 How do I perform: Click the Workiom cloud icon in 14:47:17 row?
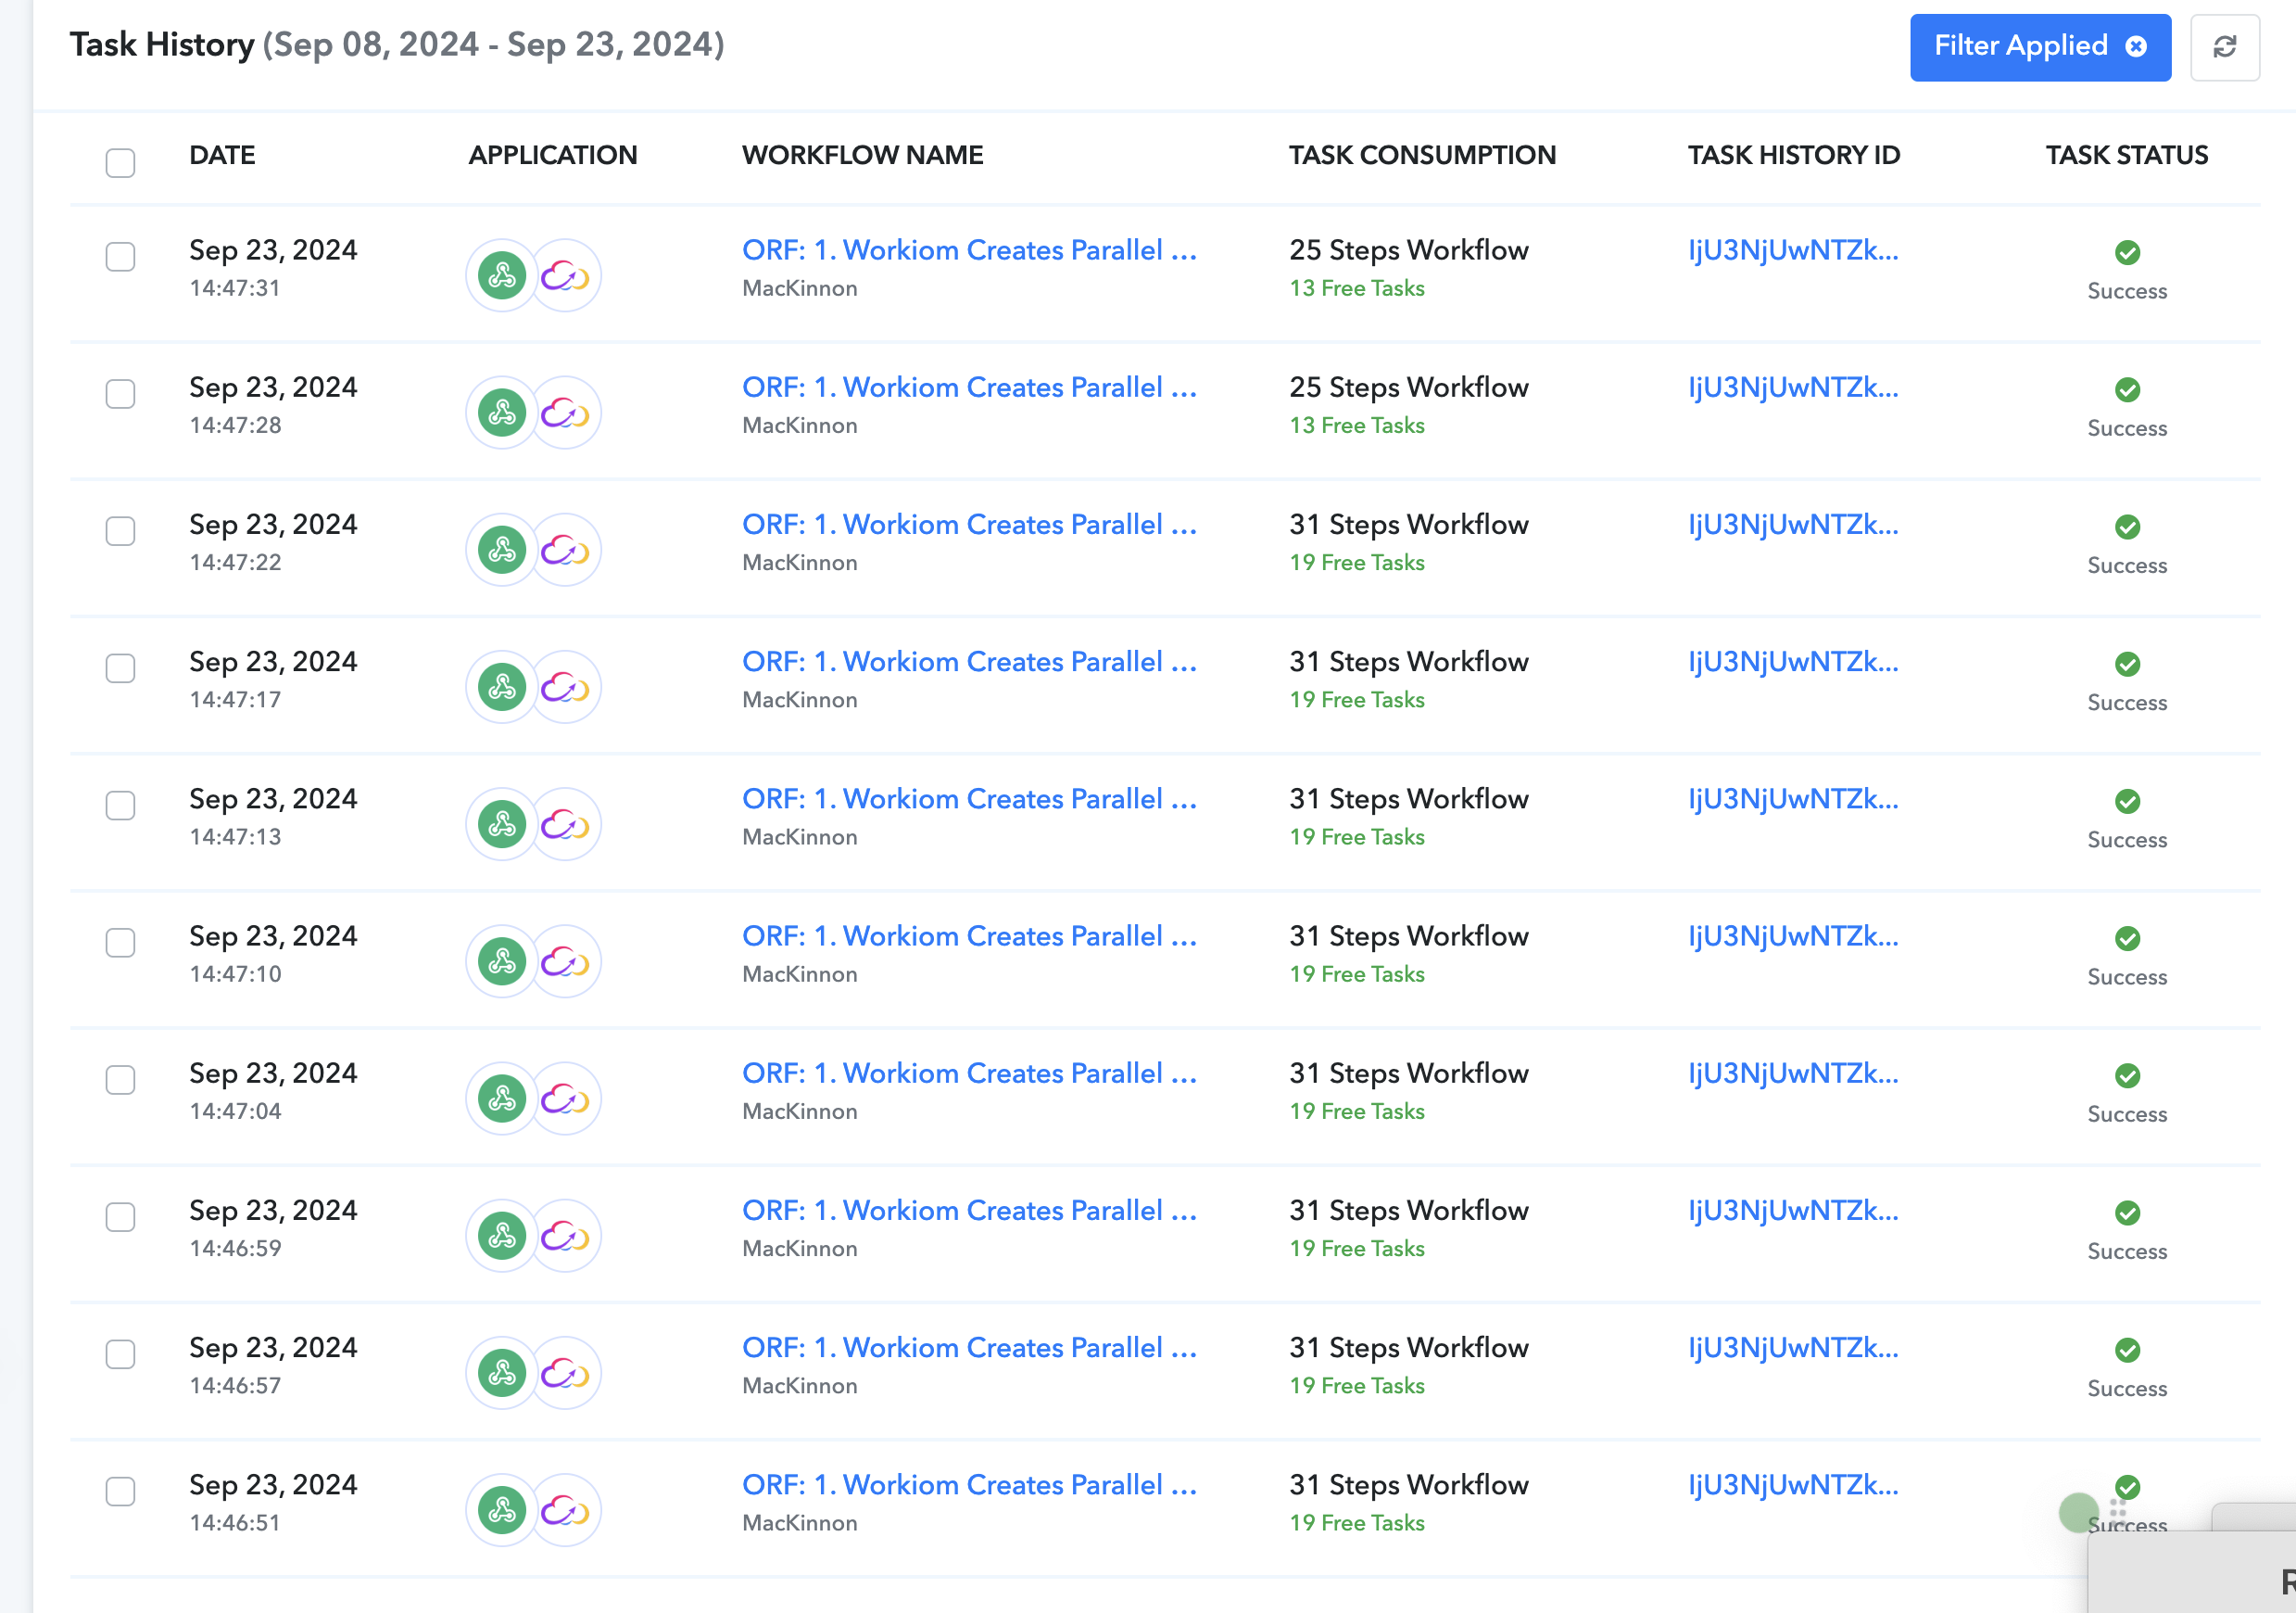566,686
